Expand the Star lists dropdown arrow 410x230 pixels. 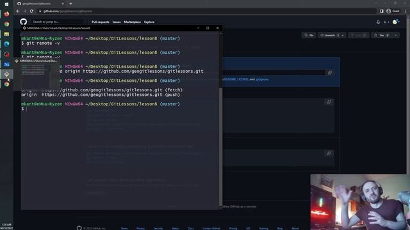click(x=396, y=35)
